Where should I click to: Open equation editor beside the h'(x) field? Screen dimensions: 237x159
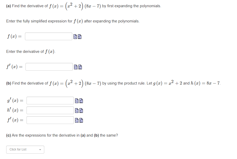[81, 110]
